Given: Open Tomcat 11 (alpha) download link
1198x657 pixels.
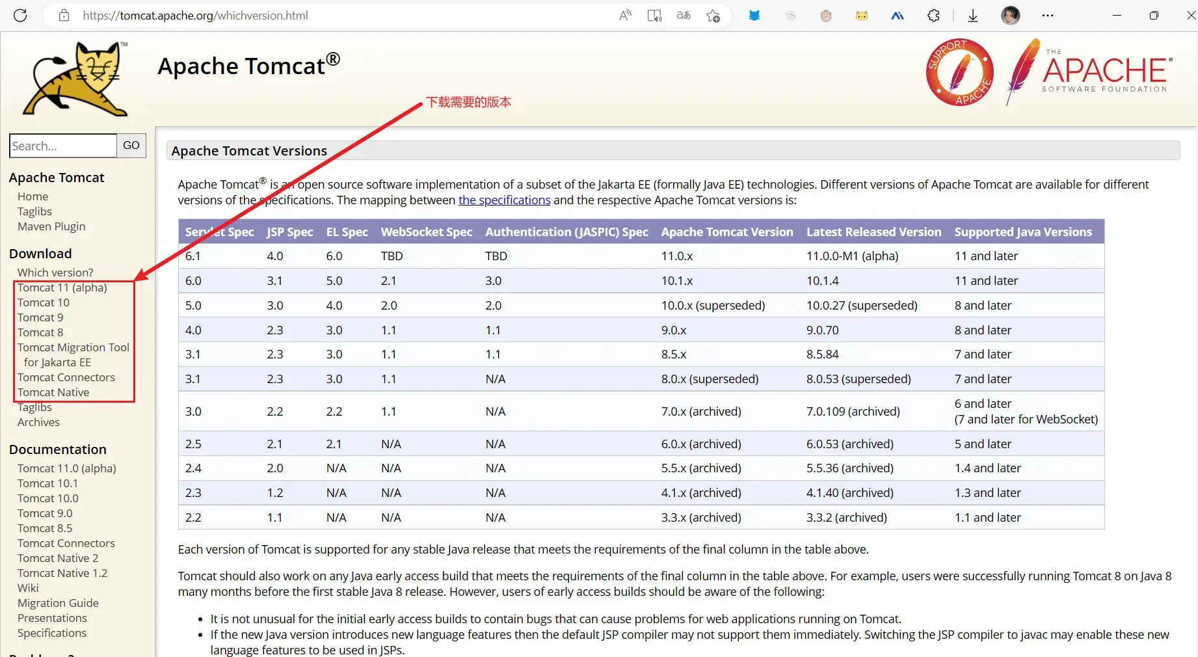Looking at the screenshot, I should 62,288.
